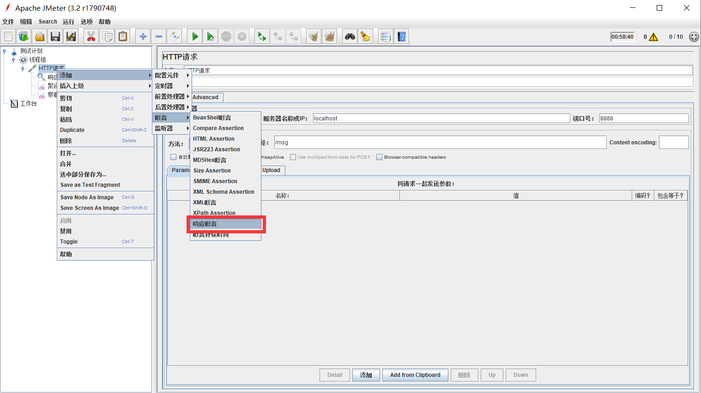The width and height of the screenshot is (701, 393).
Task: Start the test with green play icon
Action: (195, 36)
